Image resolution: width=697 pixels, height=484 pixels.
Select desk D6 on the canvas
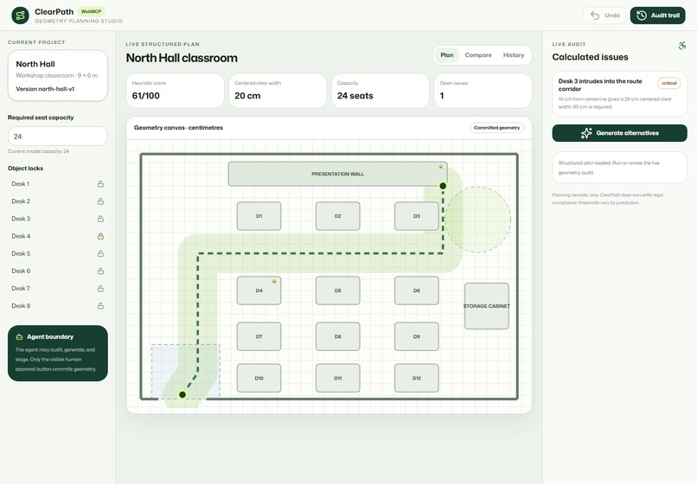pos(417,290)
